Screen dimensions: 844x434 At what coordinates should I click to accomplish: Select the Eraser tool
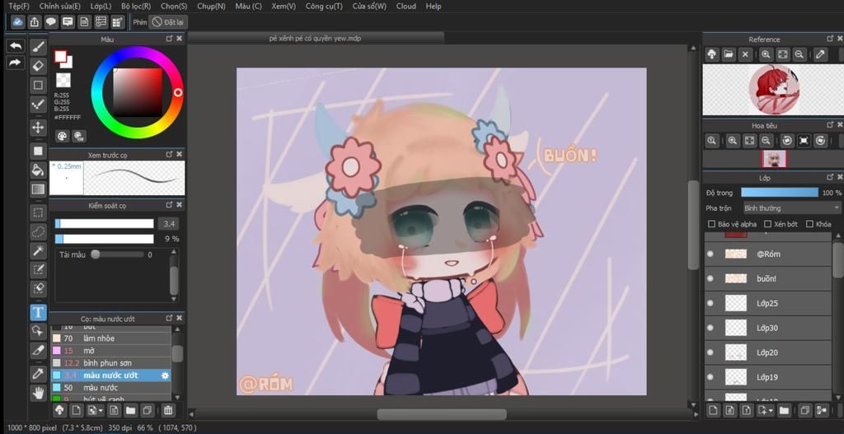[x=38, y=66]
